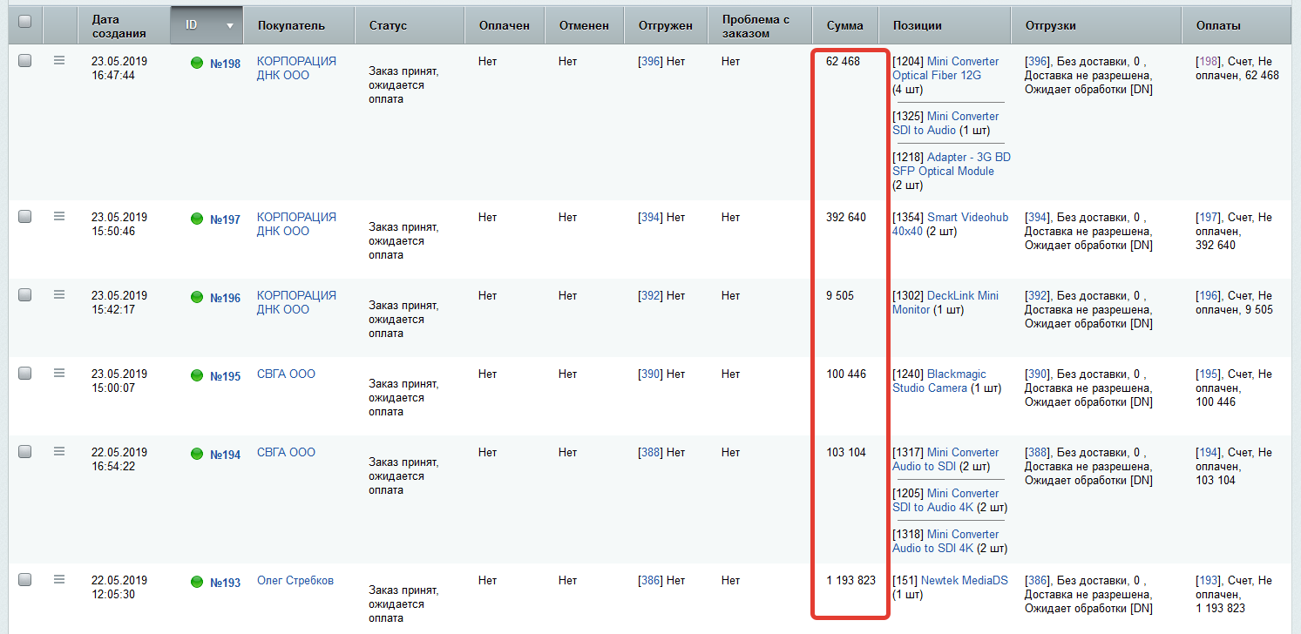Open buyer СВГА ООО in order №195
The height and width of the screenshot is (634, 1301).
[286, 374]
